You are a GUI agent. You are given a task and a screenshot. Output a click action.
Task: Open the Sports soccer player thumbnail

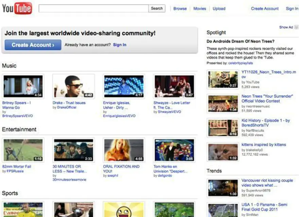point(23,209)
